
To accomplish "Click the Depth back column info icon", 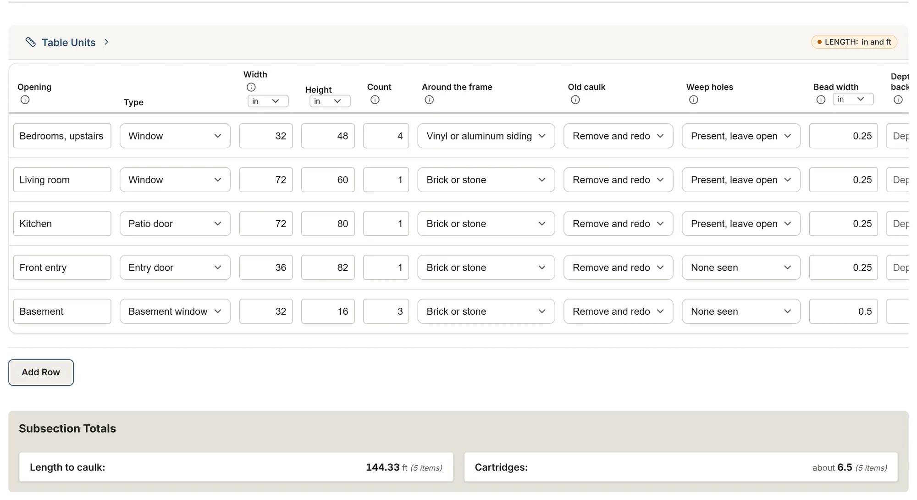I will tap(898, 100).
